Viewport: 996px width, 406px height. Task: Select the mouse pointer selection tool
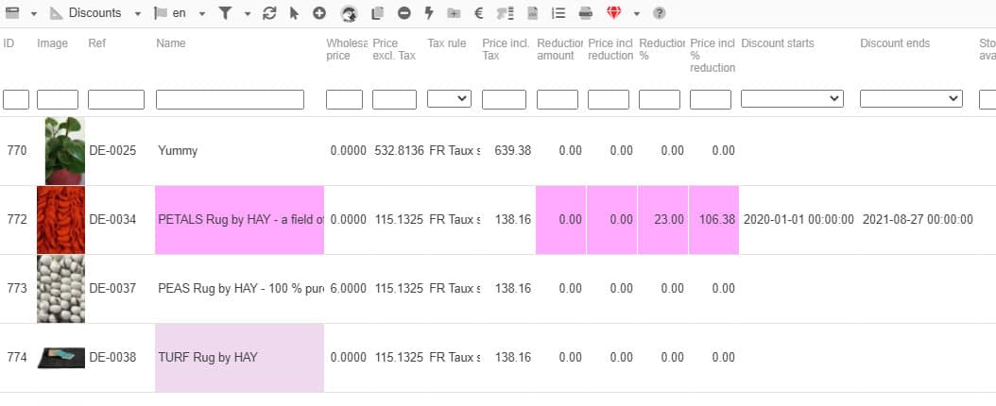pyautogui.click(x=294, y=13)
